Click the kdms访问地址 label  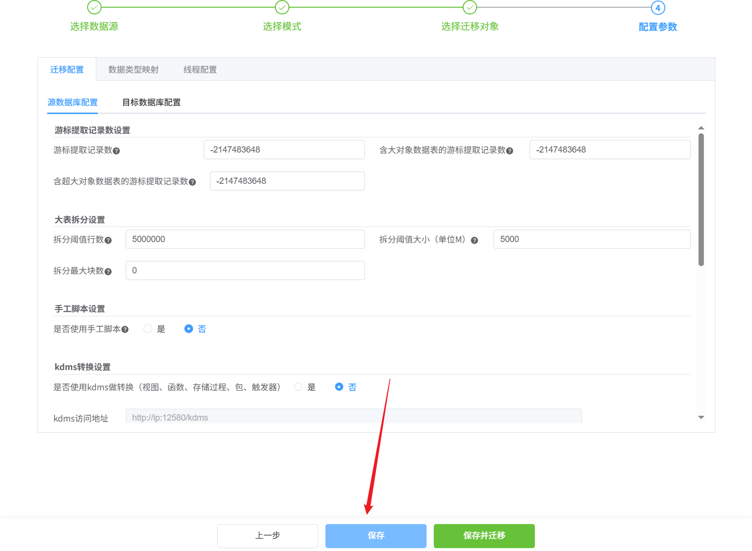pyautogui.click(x=81, y=418)
